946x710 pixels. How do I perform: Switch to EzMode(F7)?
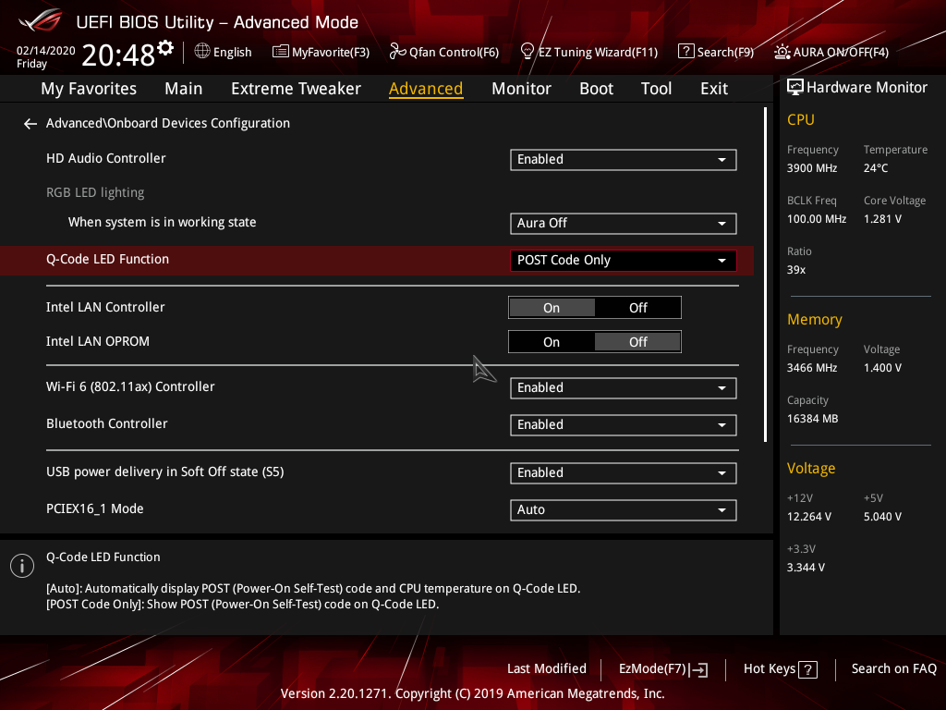click(663, 669)
